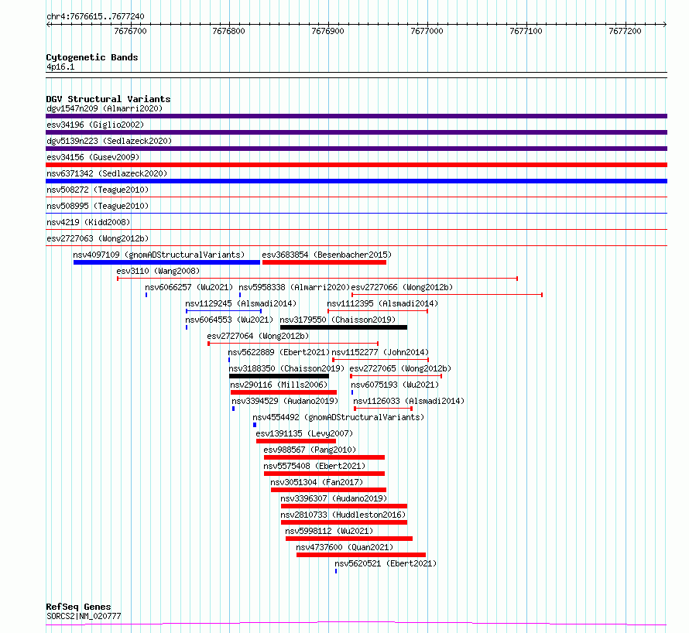This screenshot has width=689, height=633.
Task: Click the ruler's right scroll arrow
Action: click(664, 25)
